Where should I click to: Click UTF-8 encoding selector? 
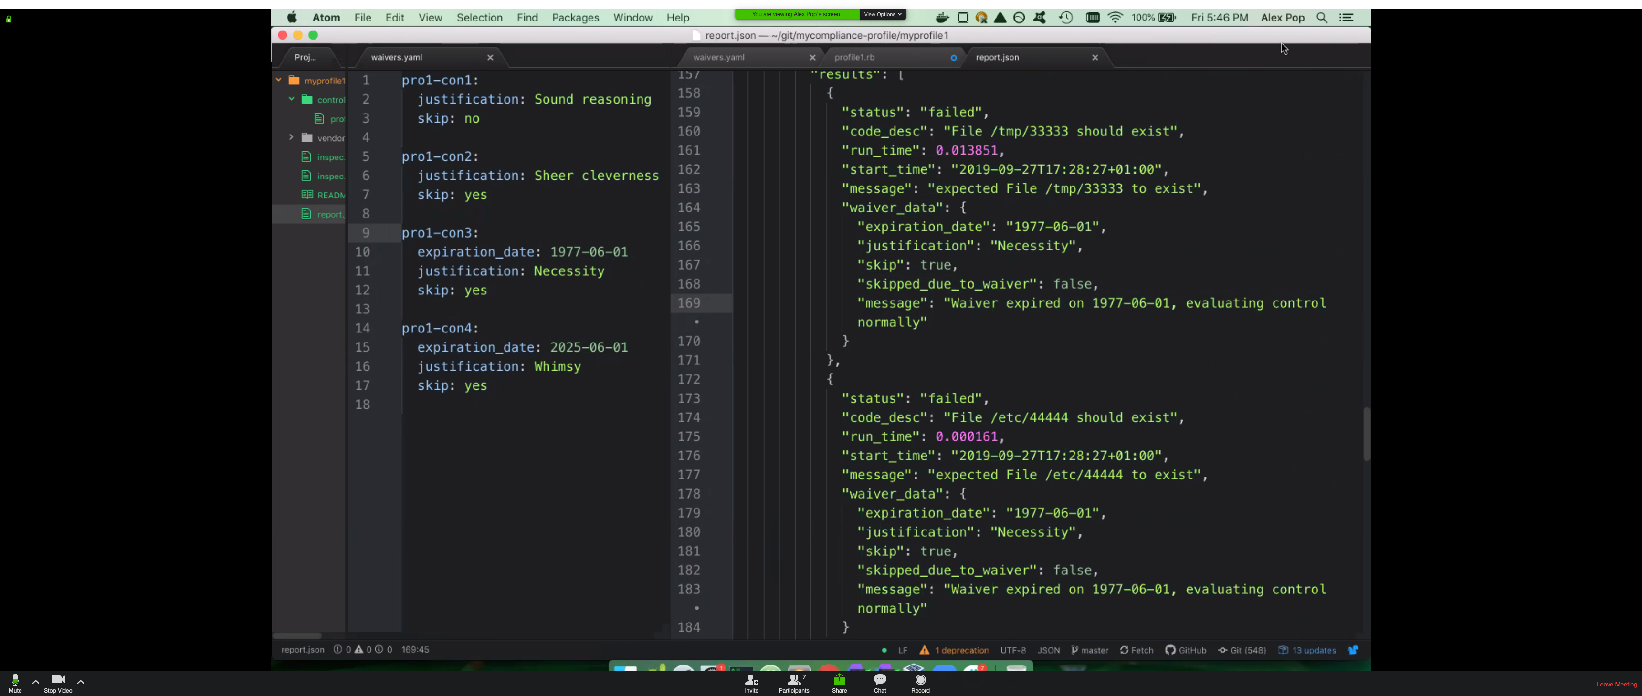(x=1013, y=650)
